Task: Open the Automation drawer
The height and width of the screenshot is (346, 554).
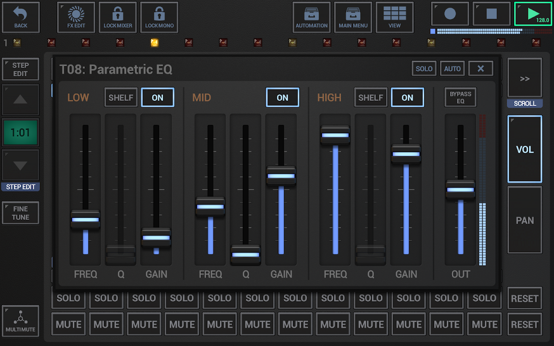Action: (x=312, y=17)
